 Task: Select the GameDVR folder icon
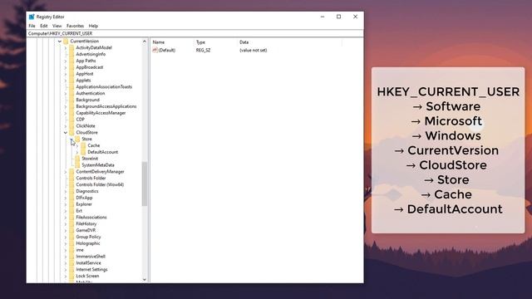71,230
